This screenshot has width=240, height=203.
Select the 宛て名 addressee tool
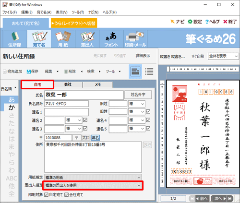(39, 39)
